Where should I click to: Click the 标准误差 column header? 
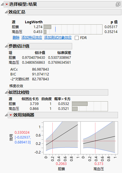point(64,53)
